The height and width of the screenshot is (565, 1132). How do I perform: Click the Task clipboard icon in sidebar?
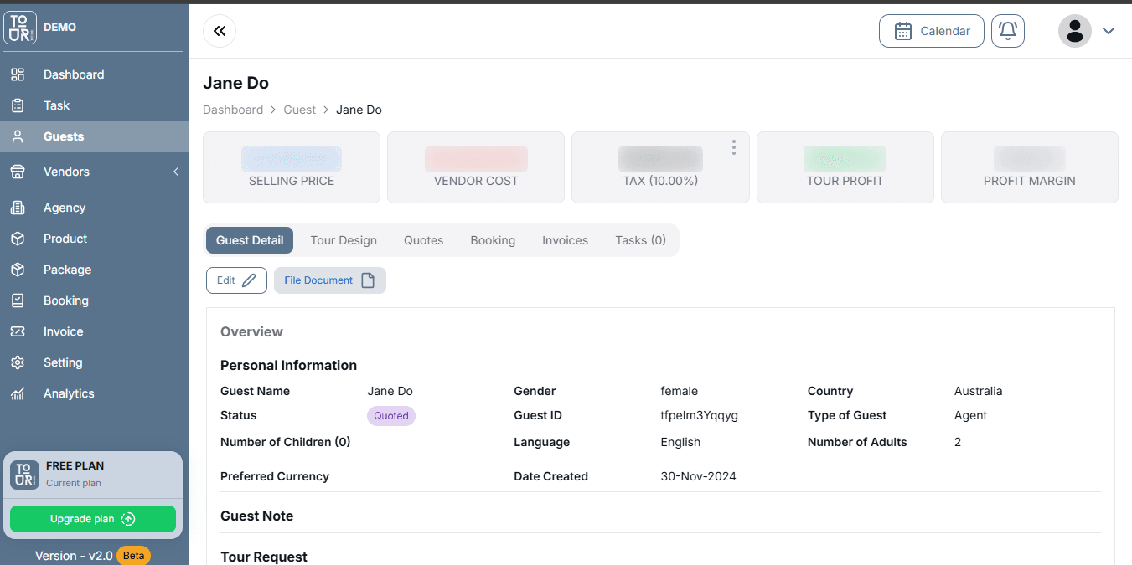click(x=18, y=105)
